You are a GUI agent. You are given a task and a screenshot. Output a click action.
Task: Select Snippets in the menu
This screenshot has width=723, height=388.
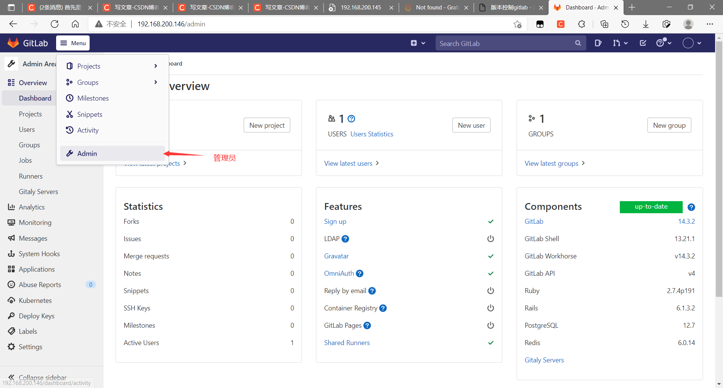pos(113,114)
